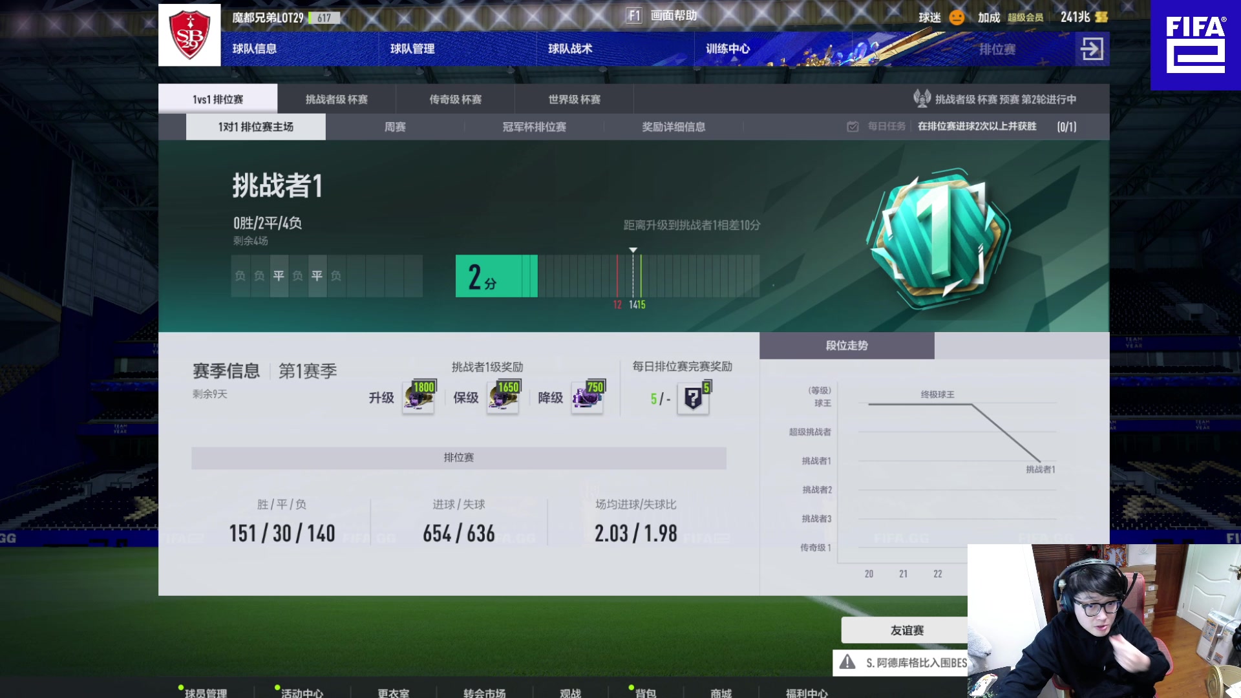The image size is (1241, 698).
Task: Open the 奖励详细信息 sub-tab
Action: tap(674, 127)
